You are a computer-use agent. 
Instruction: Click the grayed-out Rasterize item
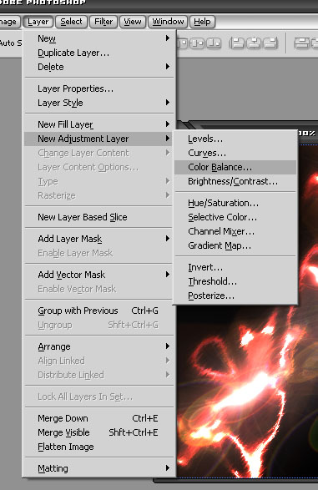[98, 196]
